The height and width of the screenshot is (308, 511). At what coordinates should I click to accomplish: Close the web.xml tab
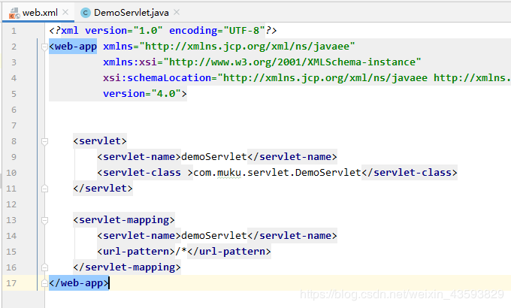(65, 12)
